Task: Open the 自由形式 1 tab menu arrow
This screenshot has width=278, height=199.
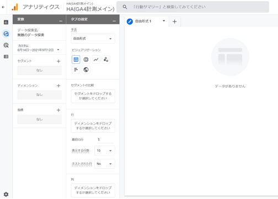Action: pyautogui.click(x=164, y=21)
